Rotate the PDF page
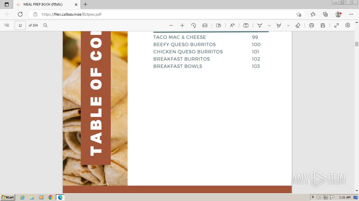This screenshot has height=201, width=359. pos(194,25)
